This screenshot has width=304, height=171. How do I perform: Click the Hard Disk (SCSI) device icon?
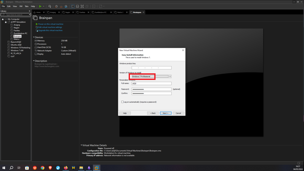[36, 47]
